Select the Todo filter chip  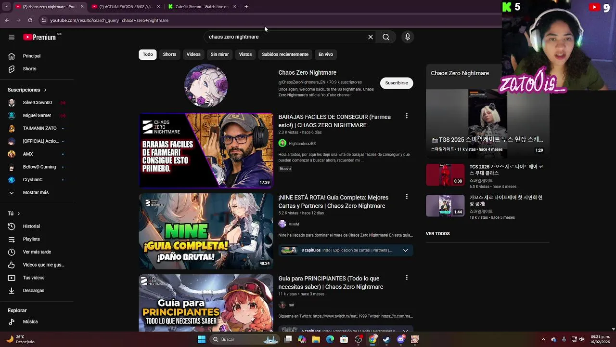[148, 54]
